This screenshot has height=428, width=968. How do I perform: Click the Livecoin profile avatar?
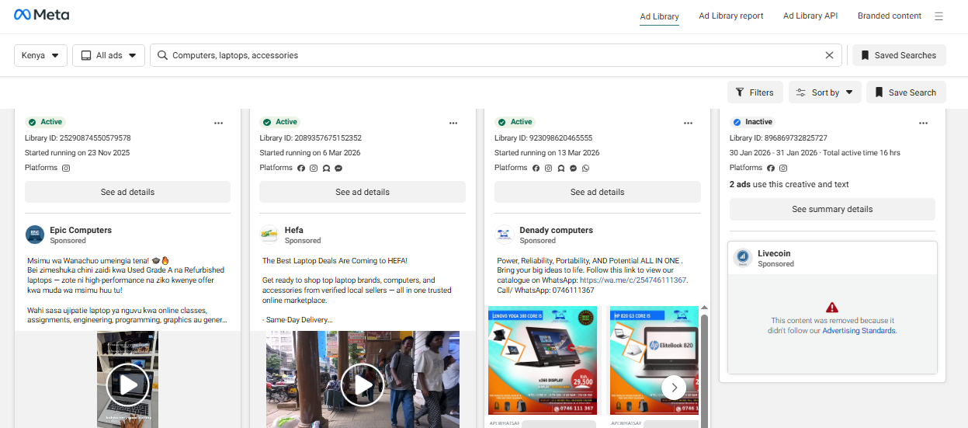pyautogui.click(x=742, y=258)
